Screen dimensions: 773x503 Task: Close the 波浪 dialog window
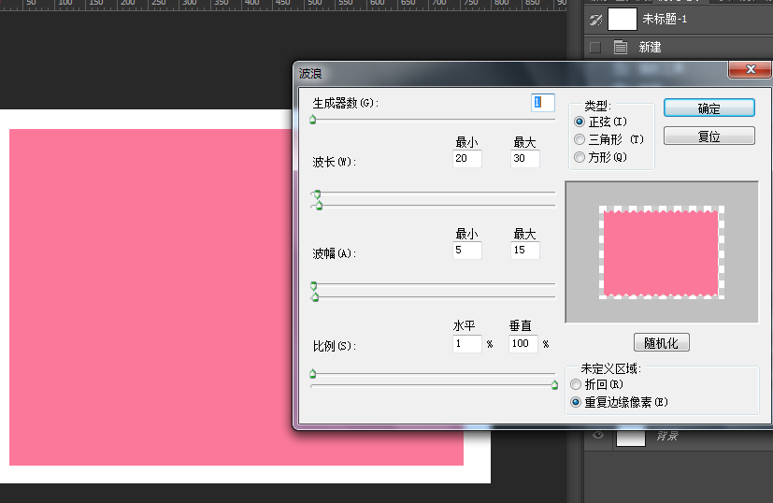[x=750, y=69]
